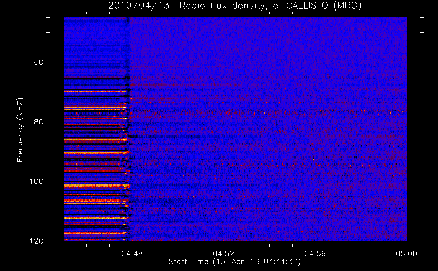The height and width of the screenshot is (271, 438).
Task: Click the 05:00 time tick label
Action: [x=406, y=254]
